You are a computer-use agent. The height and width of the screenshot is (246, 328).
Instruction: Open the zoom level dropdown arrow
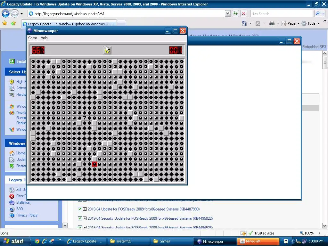click(319, 233)
